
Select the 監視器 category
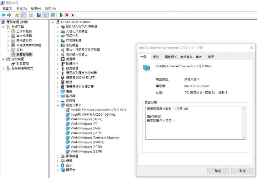pos(71,96)
